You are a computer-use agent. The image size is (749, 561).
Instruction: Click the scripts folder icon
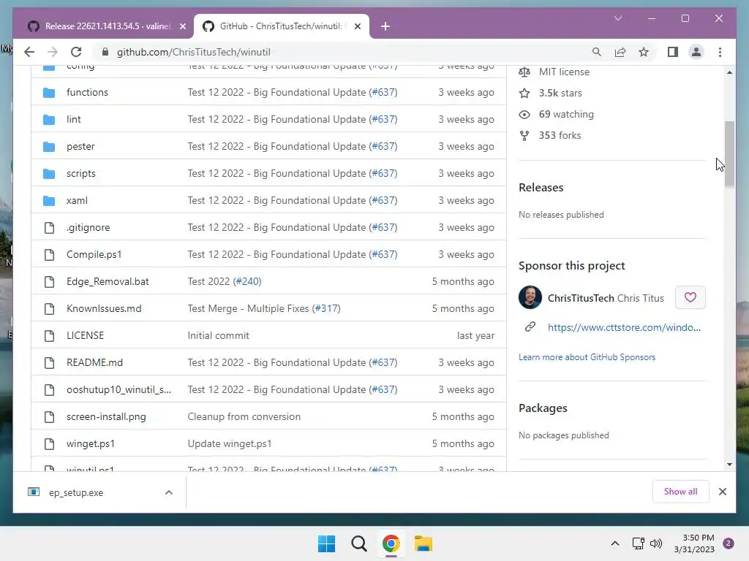pyautogui.click(x=49, y=174)
